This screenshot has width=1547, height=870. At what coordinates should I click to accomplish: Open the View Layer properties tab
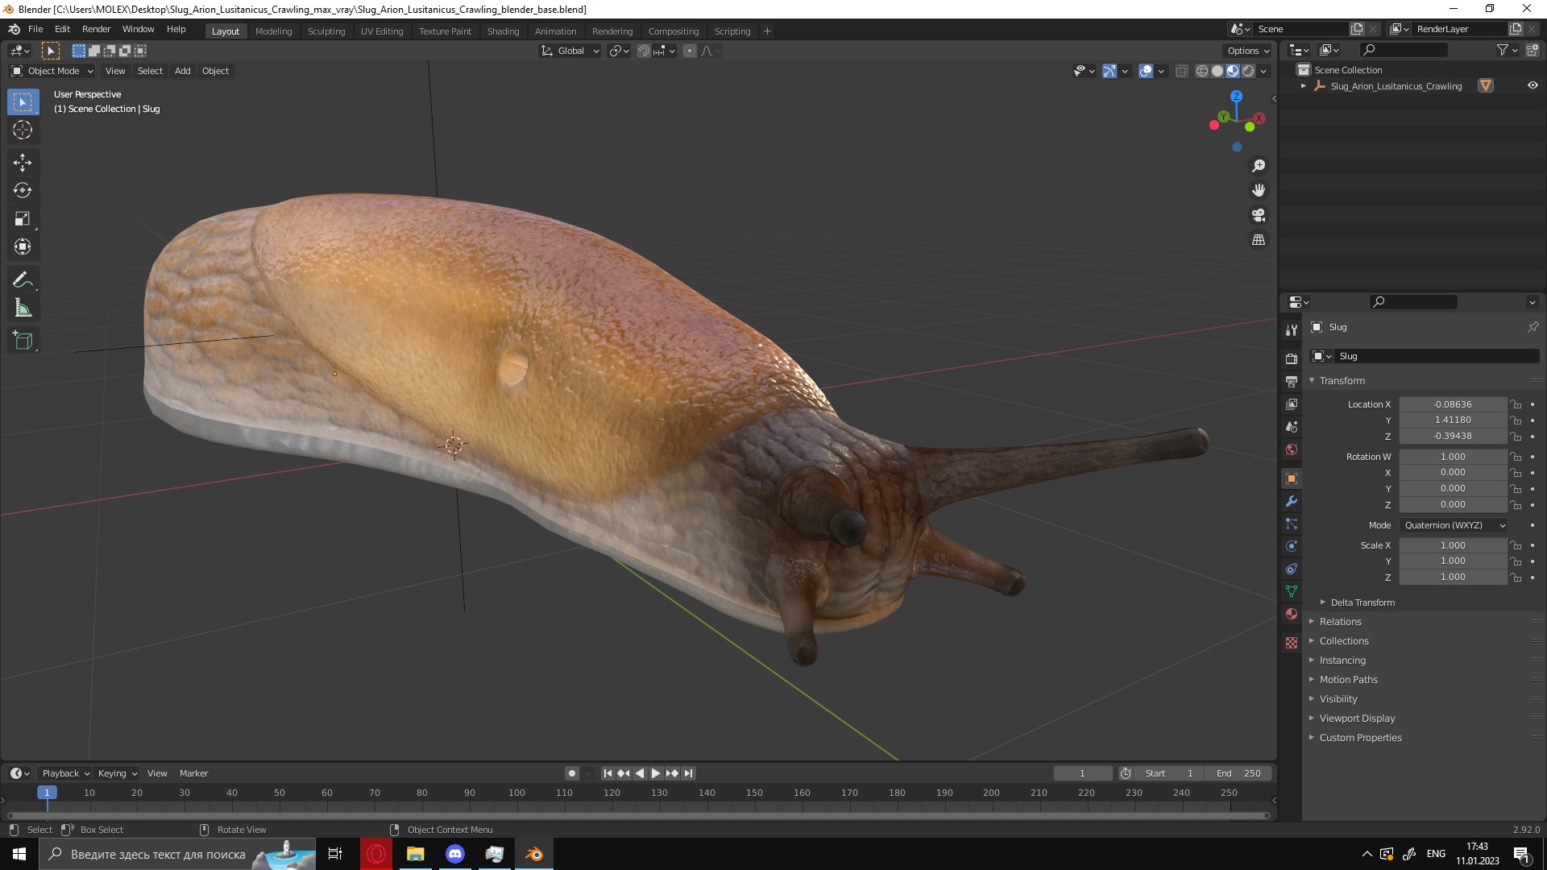tap(1292, 404)
